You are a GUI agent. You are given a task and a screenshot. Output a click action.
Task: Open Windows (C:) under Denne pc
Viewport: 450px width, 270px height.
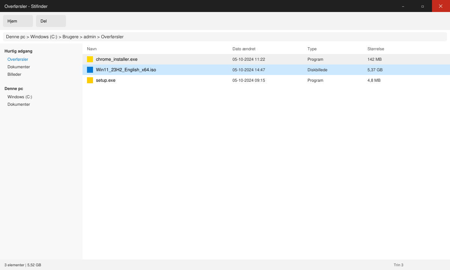20,97
